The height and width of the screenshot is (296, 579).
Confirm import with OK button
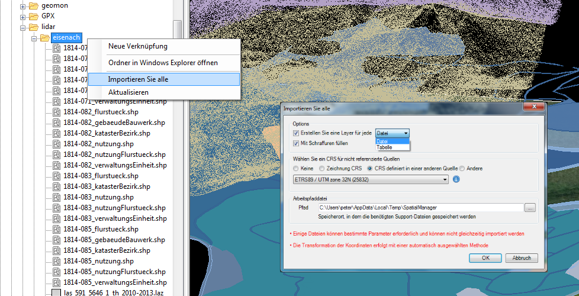pos(485,258)
